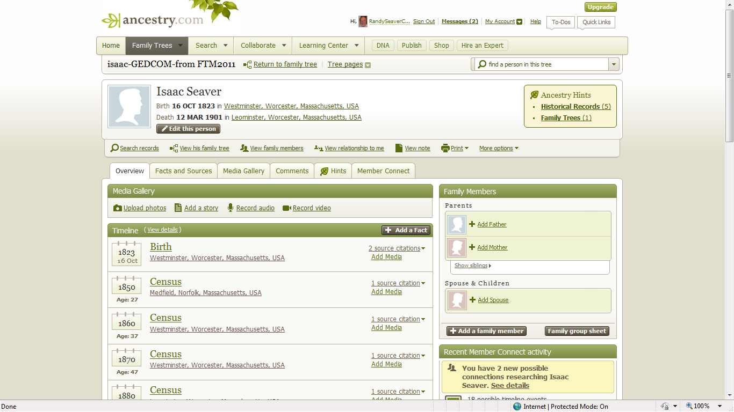734x412 pixels.
Task: Click the mother silhouette placeholder image
Action: (x=457, y=247)
